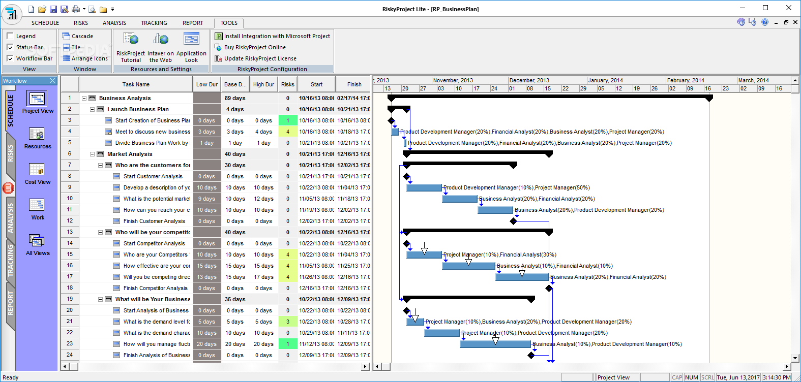The width and height of the screenshot is (801, 382).
Task: Click the context help document icon
Action: (753, 22)
